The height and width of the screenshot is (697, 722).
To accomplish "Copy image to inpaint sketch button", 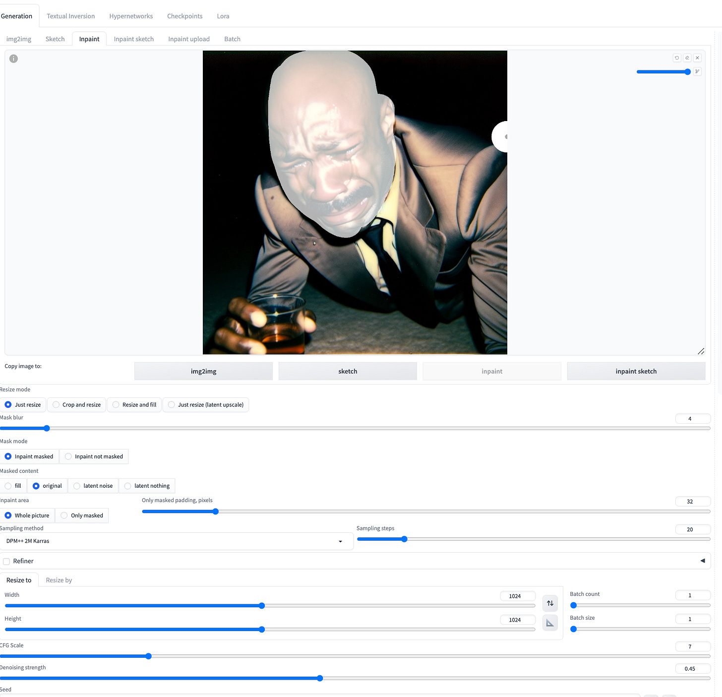I will (636, 371).
